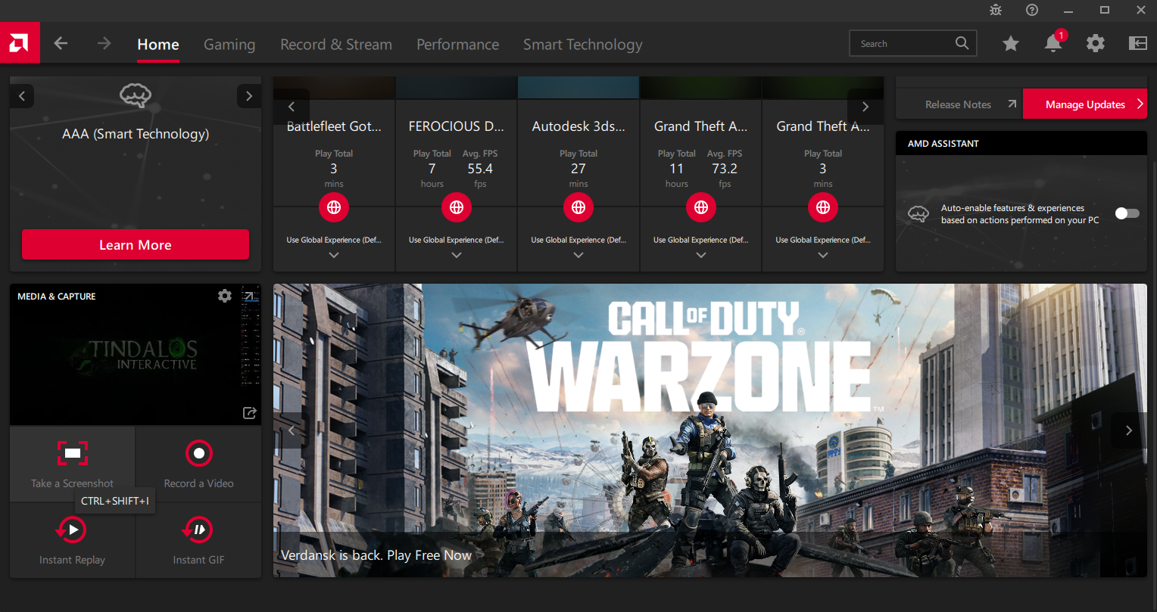Screen dimensions: 1157x612
Task: Select Autodesk 3ds... game title
Action: pyautogui.click(x=578, y=126)
